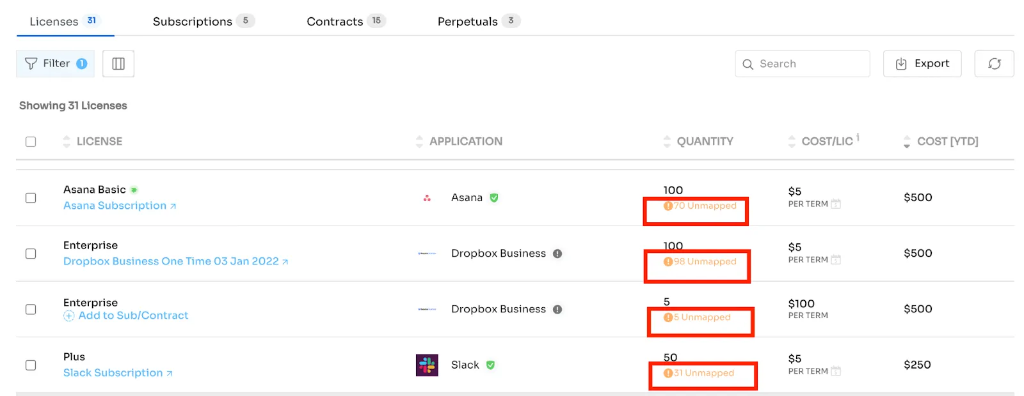Sort by the COST/LIC column arrows
Image resolution: width=1024 pixels, height=396 pixels.
coord(792,142)
